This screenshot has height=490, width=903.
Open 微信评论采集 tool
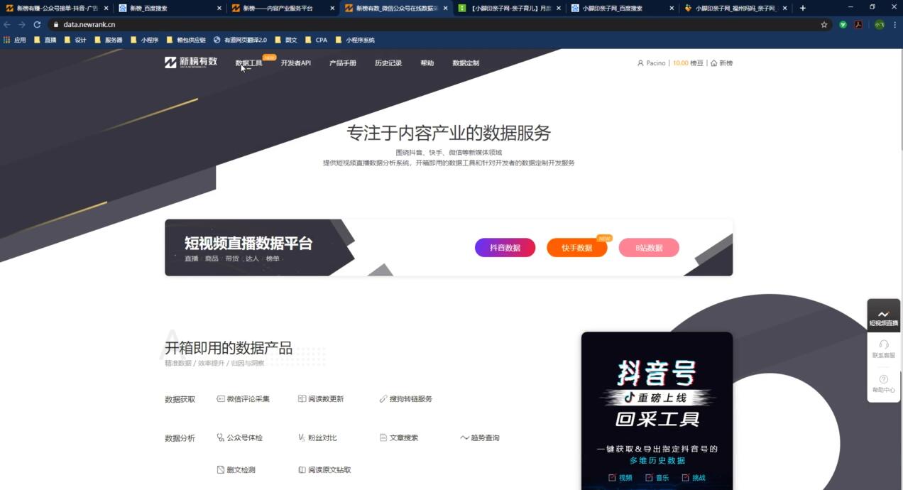pos(243,399)
